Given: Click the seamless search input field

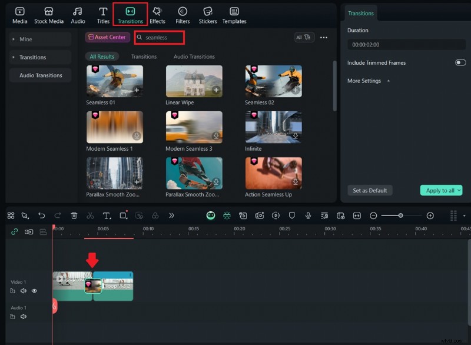Looking at the screenshot, I should [159, 37].
